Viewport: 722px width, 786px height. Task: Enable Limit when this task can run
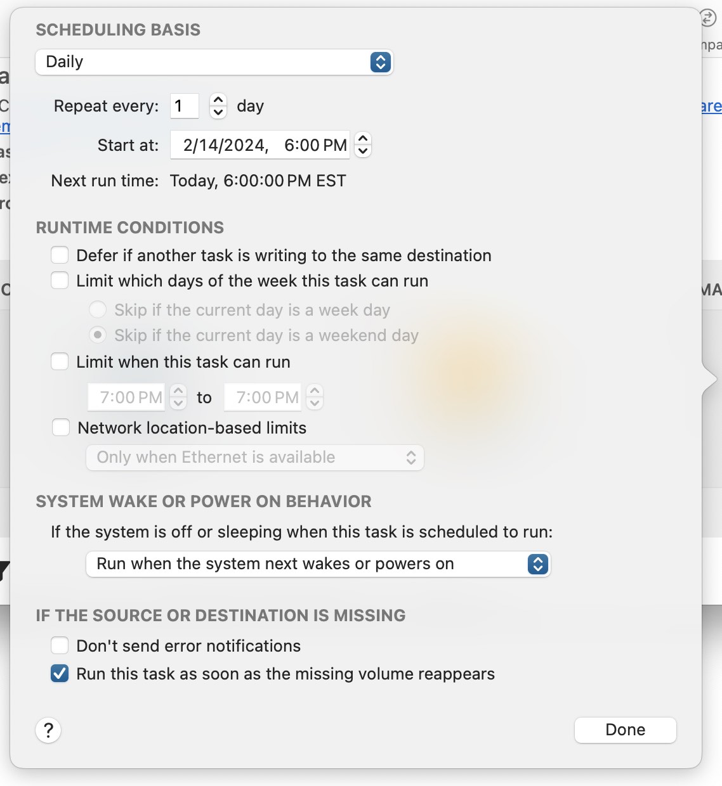click(x=59, y=361)
